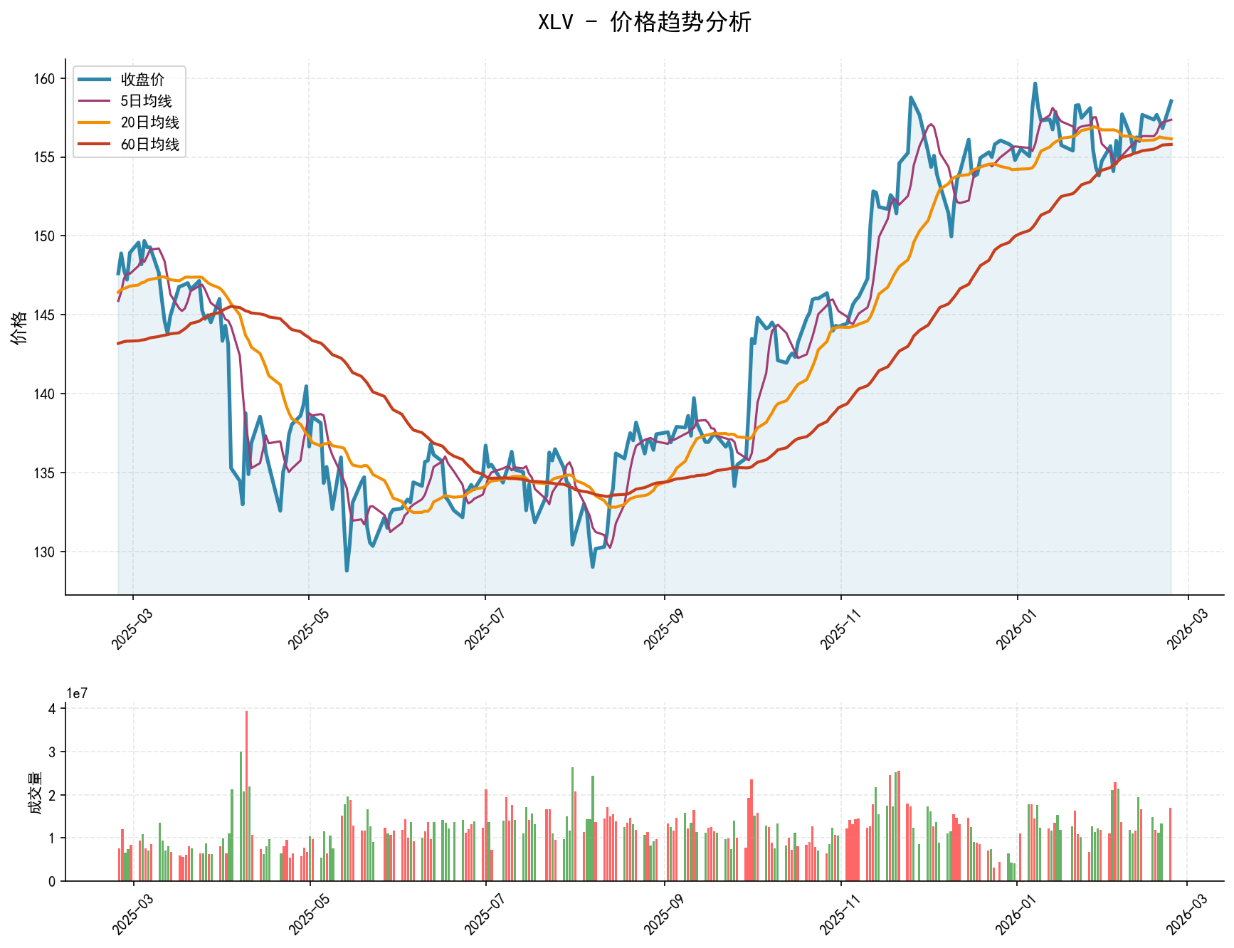Click the chart title XLV - 价格趋势分析

click(x=644, y=22)
